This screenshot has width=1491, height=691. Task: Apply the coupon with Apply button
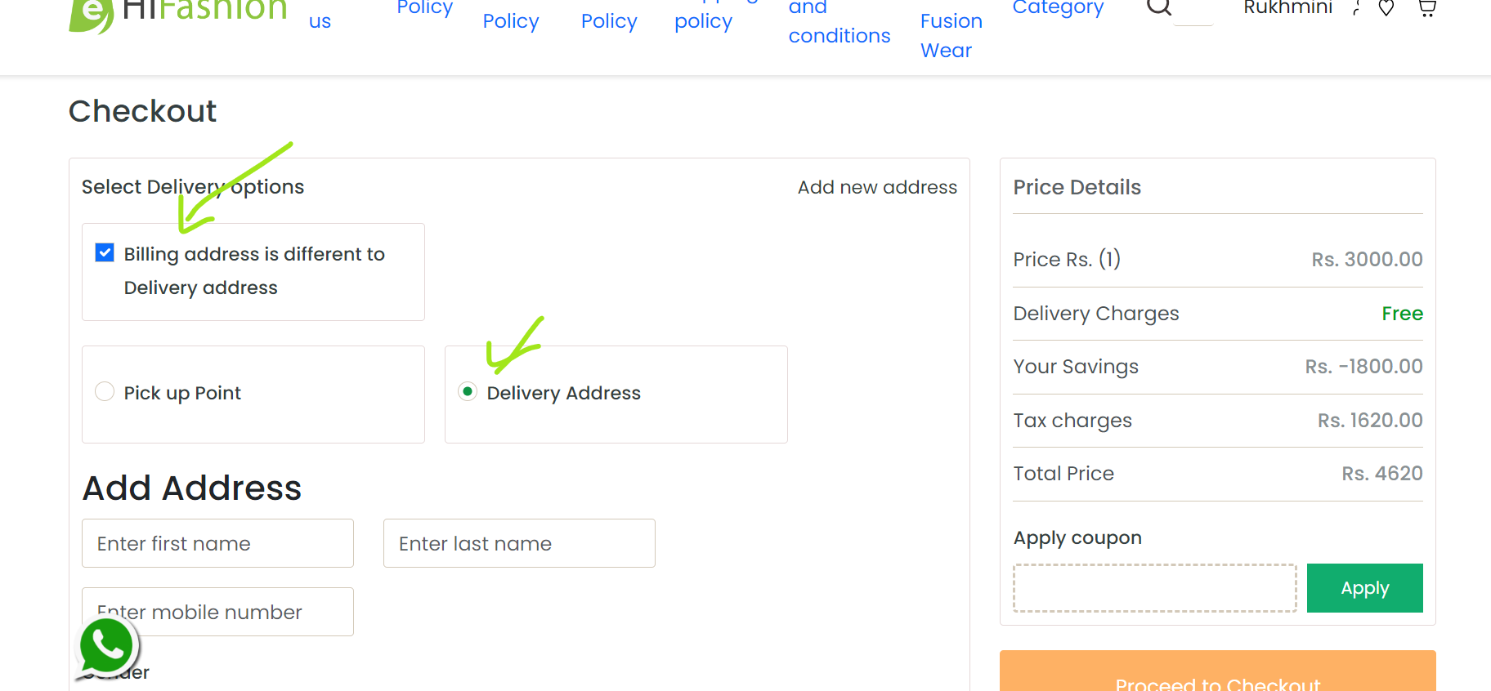tap(1364, 588)
